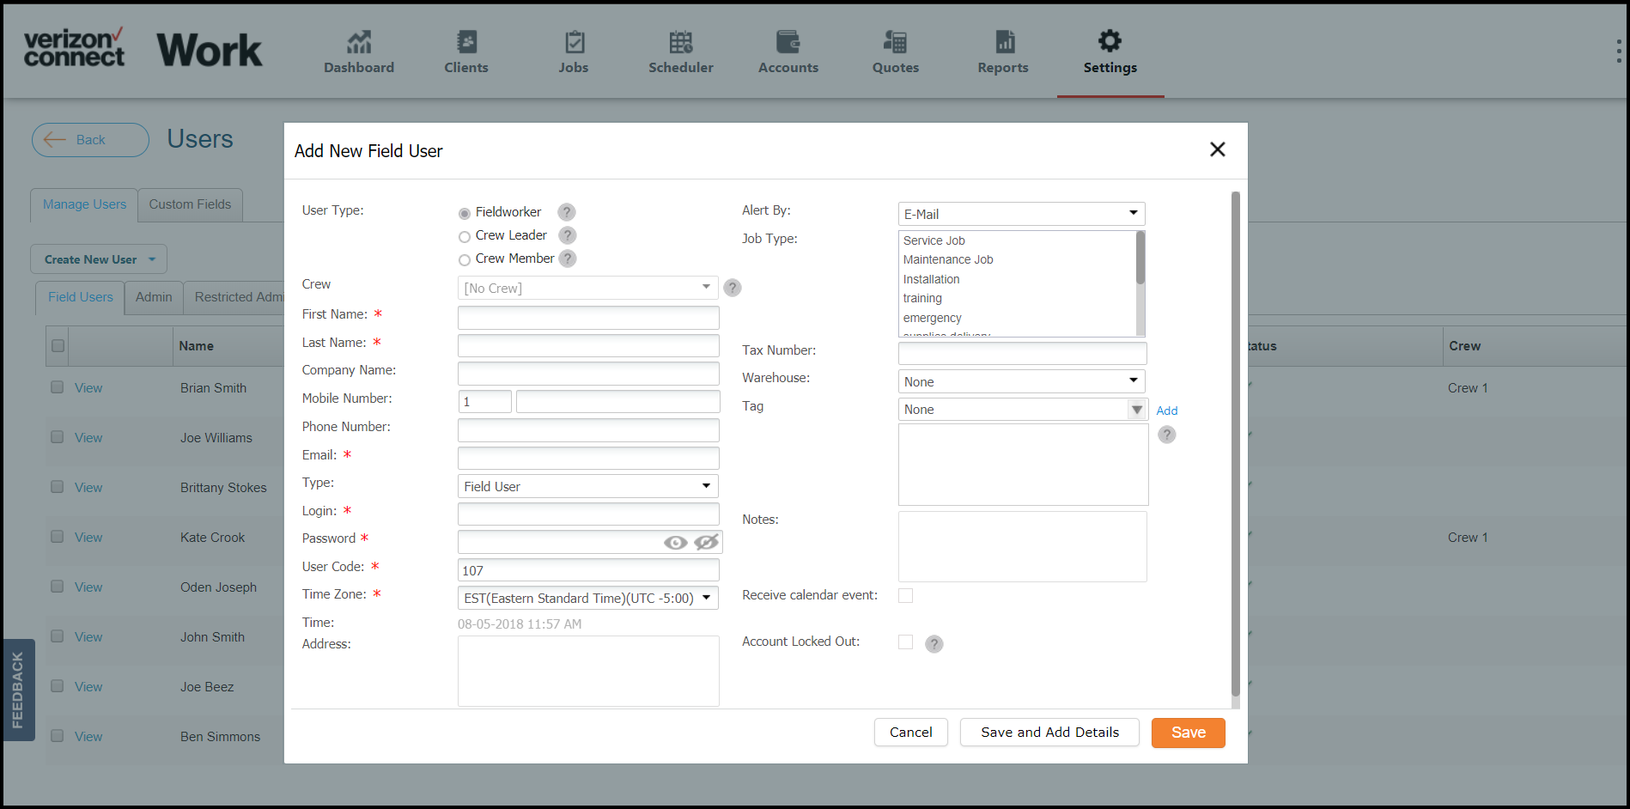Click help icon beside Crew dropdown
This screenshot has width=1630, height=809.
tap(733, 288)
